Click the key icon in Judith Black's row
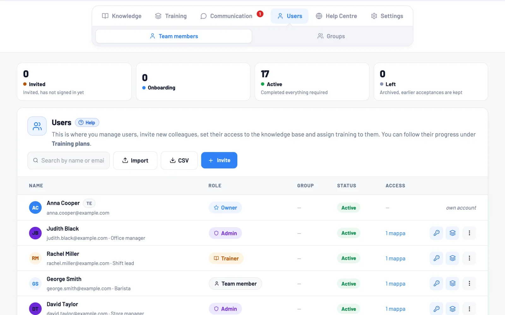Viewport: 505px width, 315px height. pos(437,233)
